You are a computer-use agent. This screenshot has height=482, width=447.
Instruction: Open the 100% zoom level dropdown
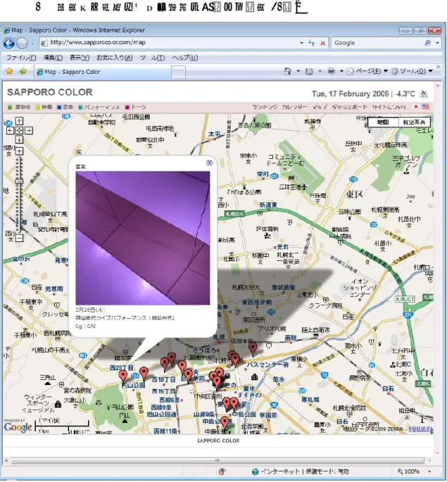pos(430,471)
